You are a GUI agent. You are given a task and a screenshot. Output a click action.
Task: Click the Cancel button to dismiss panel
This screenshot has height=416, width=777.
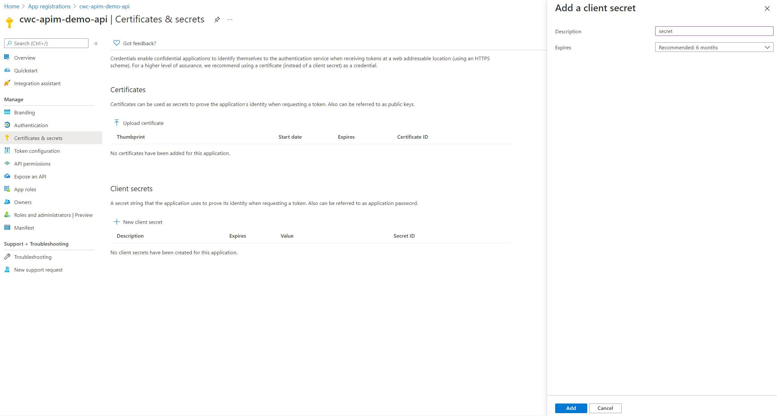tap(606, 408)
